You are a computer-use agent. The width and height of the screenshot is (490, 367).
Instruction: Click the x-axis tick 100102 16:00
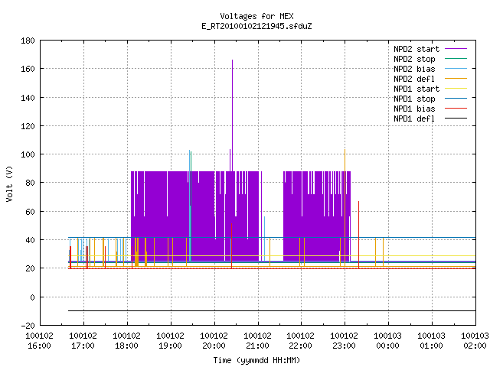click(39, 341)
